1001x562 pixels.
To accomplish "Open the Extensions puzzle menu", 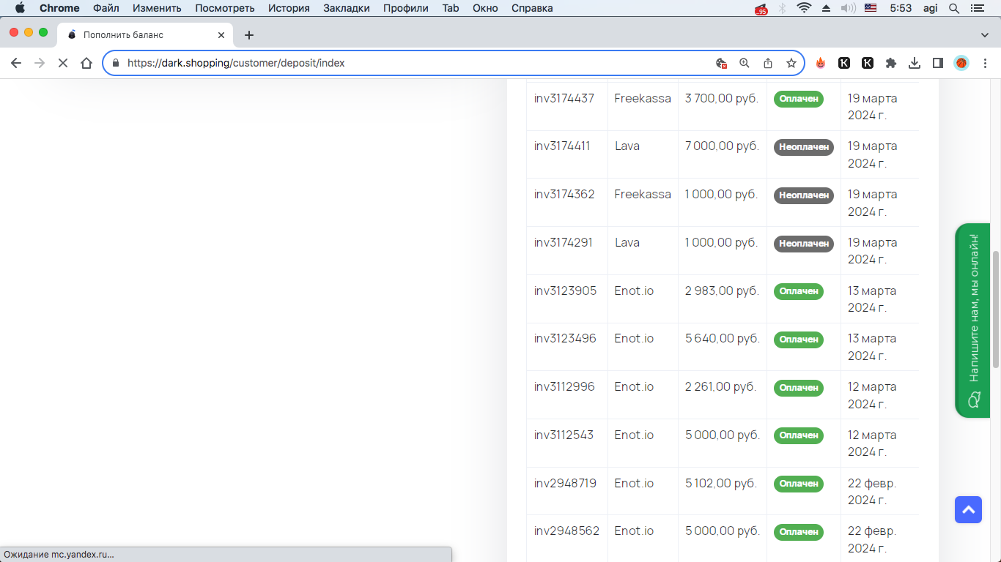I will tap(891, 63).
